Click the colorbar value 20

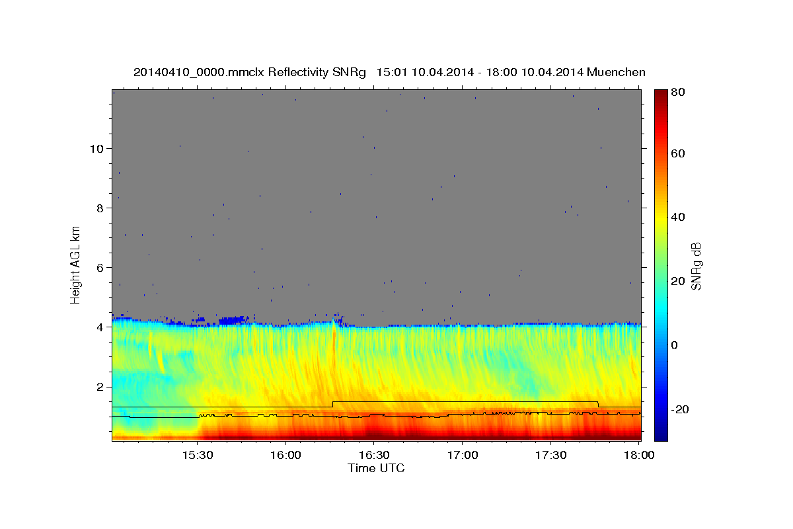[678, 281]
